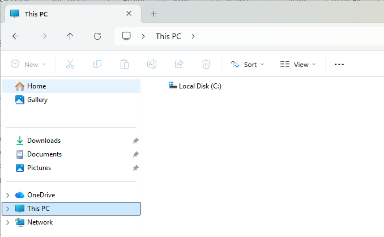The image size is (384, 237).
Task: Open the Sort dropdown menu
Action: click(x=248, y=65)
